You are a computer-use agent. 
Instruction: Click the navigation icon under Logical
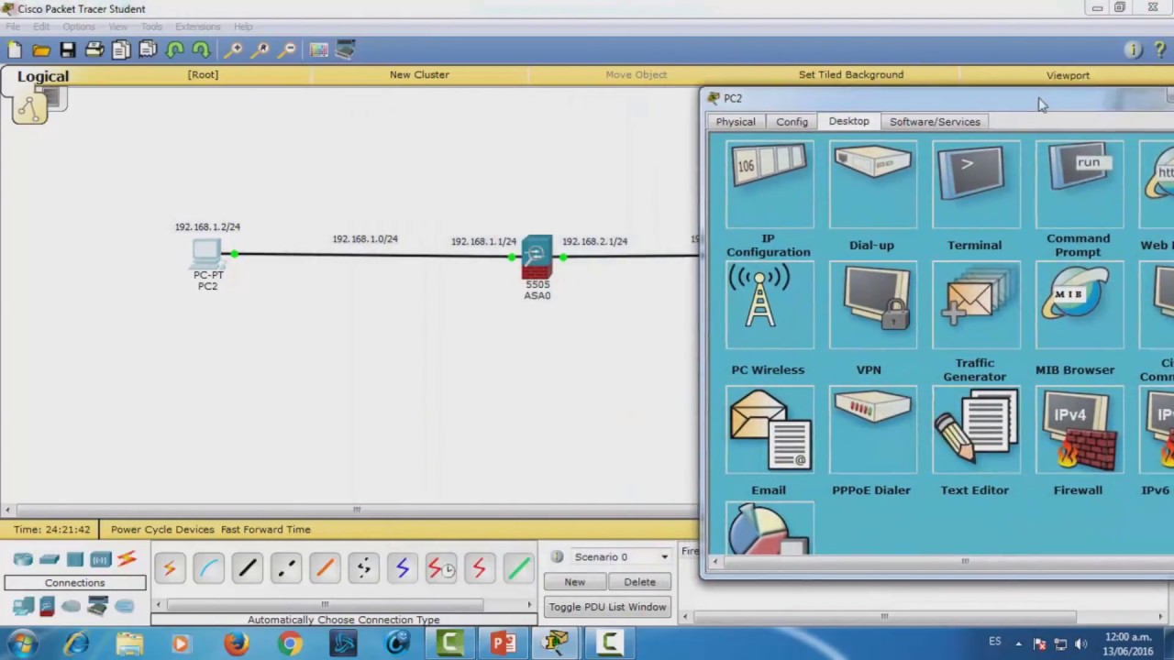[29, 110]
